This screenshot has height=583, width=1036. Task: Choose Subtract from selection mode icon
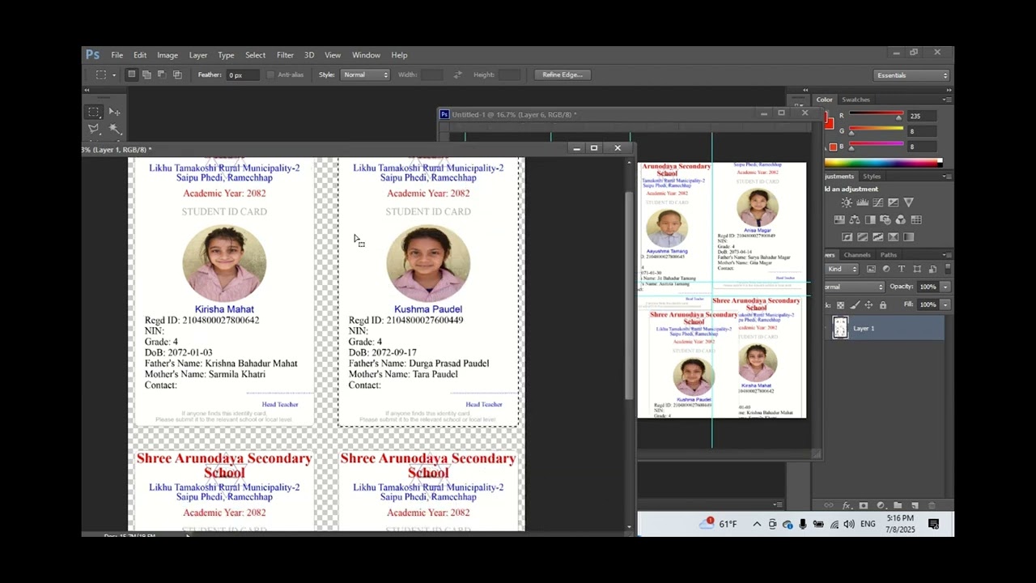coord(161,74)
